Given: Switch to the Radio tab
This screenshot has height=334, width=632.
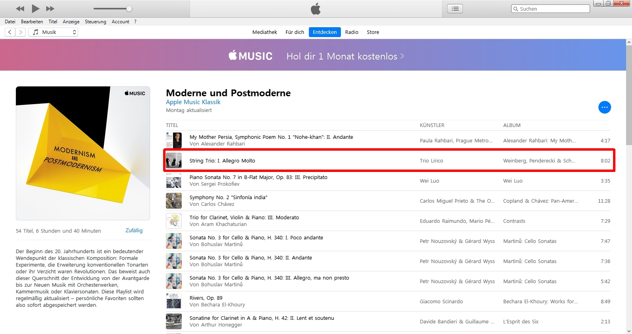Looking at the screenshot, I should (352, 32).
